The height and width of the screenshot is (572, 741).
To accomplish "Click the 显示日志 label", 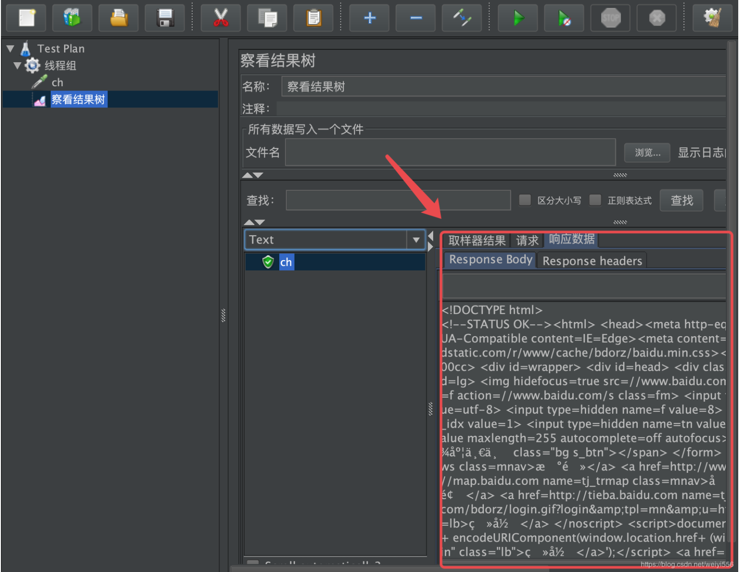I will point(701,153).
